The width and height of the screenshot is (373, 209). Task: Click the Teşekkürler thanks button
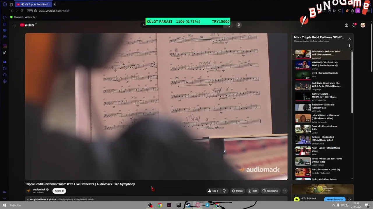(270, 191)
